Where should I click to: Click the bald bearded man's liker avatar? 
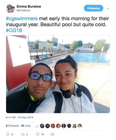74,126
